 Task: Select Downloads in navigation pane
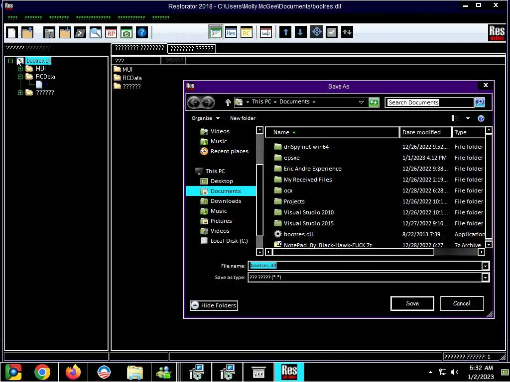click(x=226, y=201)
